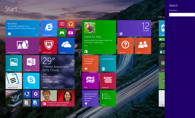Open the This PC computer tile

coord(27,94)
